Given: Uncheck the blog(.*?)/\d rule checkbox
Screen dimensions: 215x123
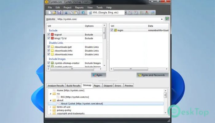Looking at the screenshot, I should (49, 38).
